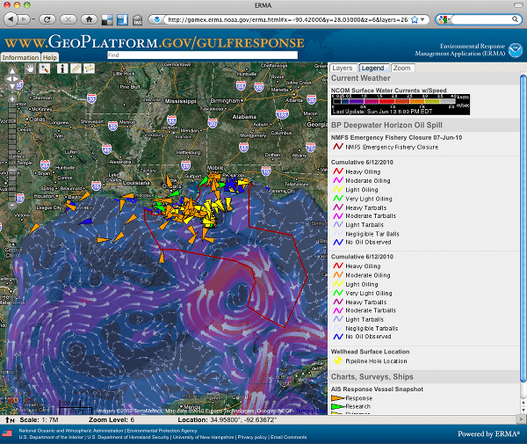Select the zoom magnifier map tool

[x=45, y=69]
